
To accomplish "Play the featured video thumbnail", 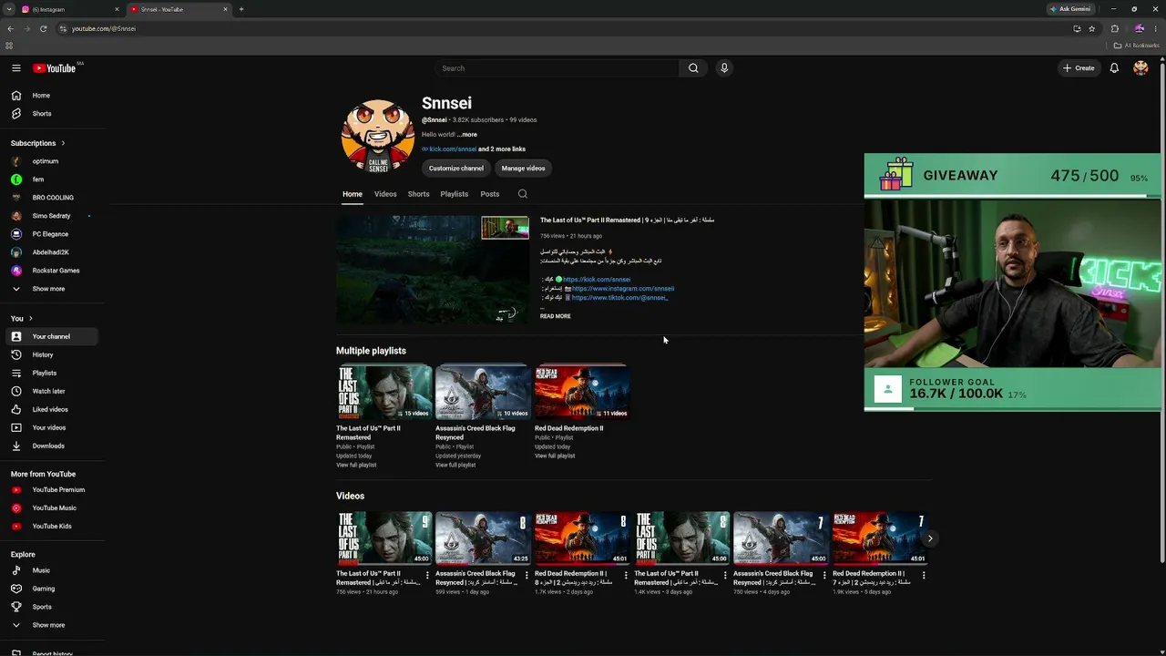I will point(433,270).
